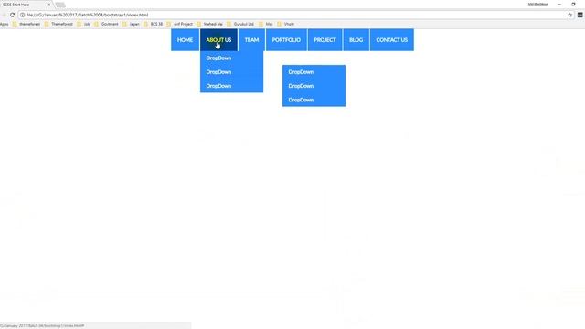Go to HOME in the navigation bar

pyautogui.click(x=185, y=40)
